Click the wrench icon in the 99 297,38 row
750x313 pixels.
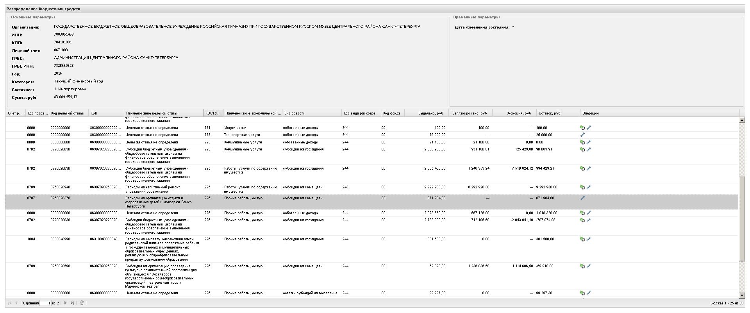click(x=589, y=293)
